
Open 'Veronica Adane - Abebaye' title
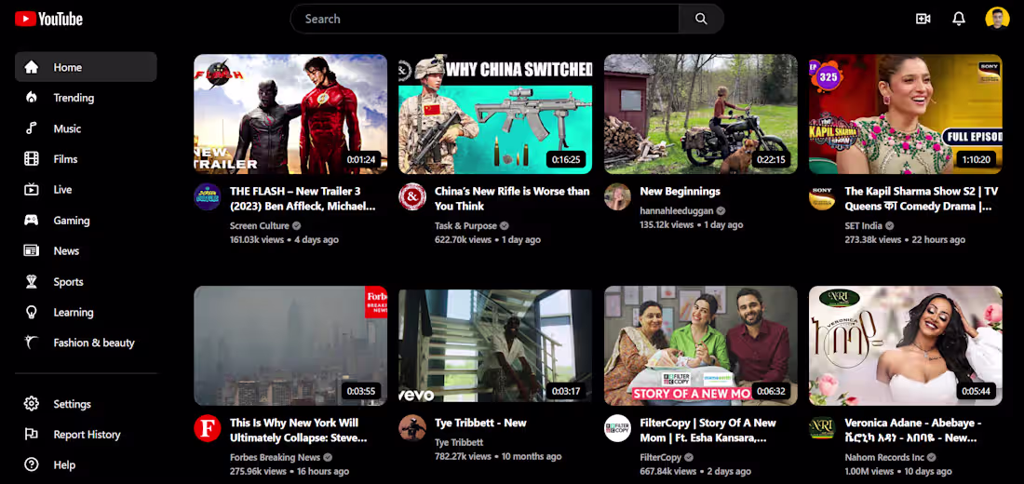coord(913,430)
